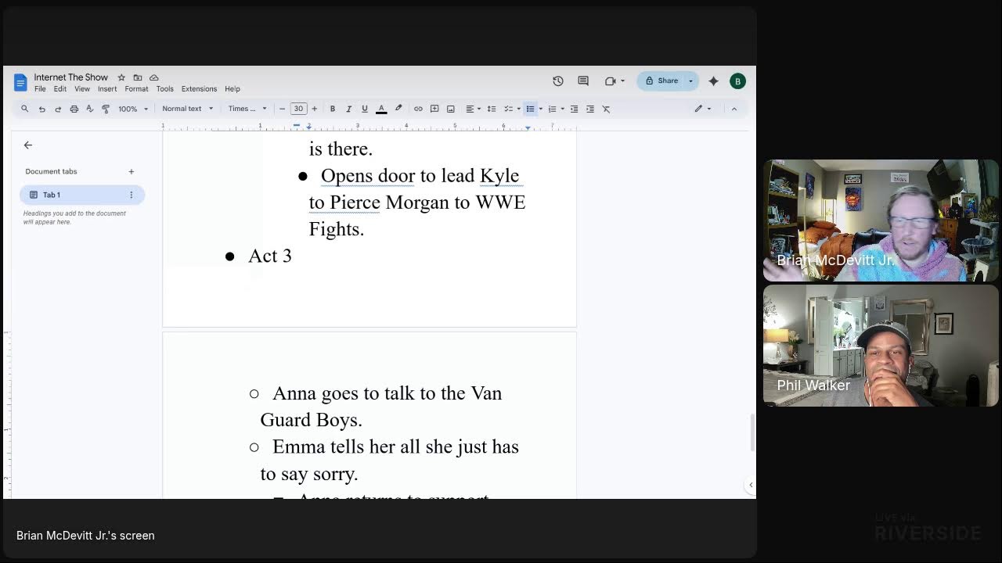
Task: Open the highlight color picker
Action: (x=398, y=109)
